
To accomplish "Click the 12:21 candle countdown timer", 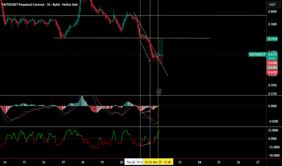I will (x=272, y=58).
